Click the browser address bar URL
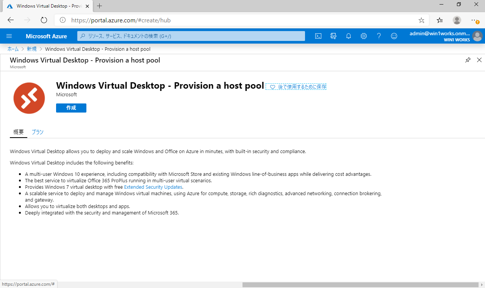485x288 pixels. (121, 20)
